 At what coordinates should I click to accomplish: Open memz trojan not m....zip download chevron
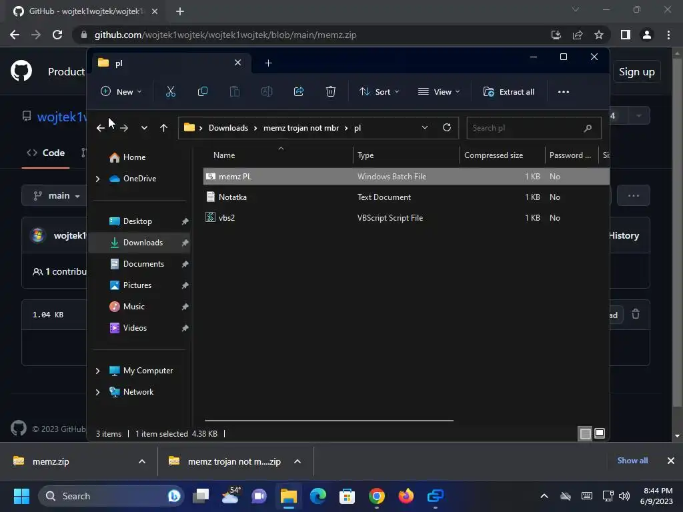[x=297, y=461]
